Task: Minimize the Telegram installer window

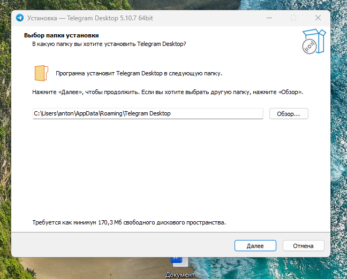Action: (x=269, y=18)
